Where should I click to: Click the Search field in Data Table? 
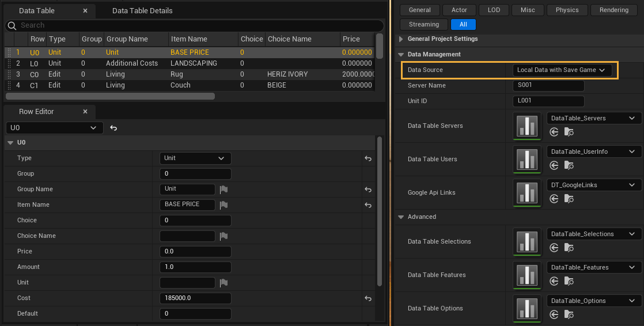[x=194, y=25]
